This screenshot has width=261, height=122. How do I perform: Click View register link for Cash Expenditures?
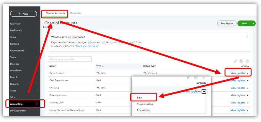click(x=238, y=80)
